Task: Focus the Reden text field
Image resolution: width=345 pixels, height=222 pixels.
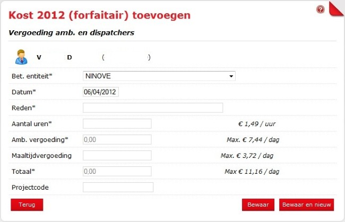Action: pos(153,108)
